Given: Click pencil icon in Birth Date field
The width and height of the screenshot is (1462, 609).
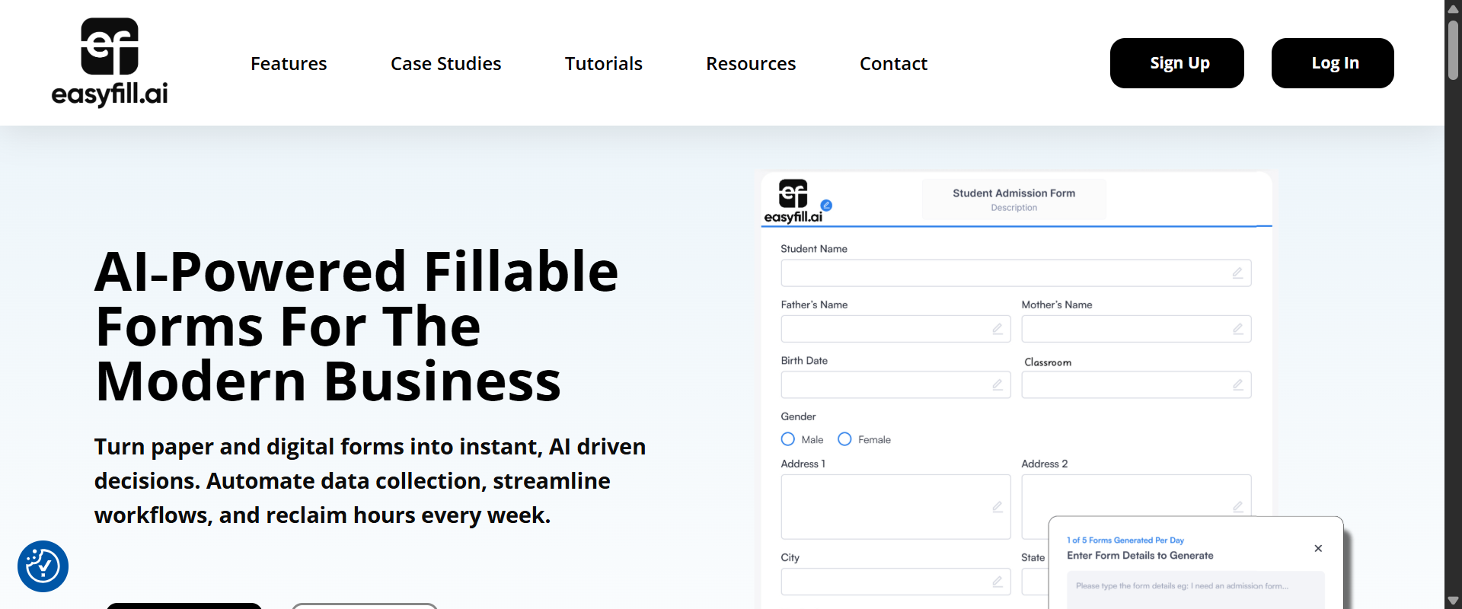Looking at the screenshot, I should (x=997, y=385).
